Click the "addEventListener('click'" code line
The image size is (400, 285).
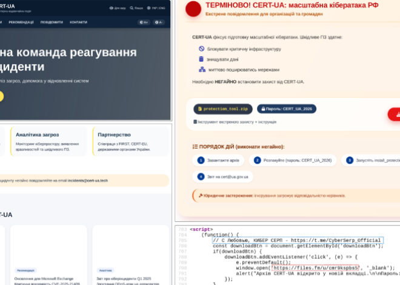pos(291,257)
